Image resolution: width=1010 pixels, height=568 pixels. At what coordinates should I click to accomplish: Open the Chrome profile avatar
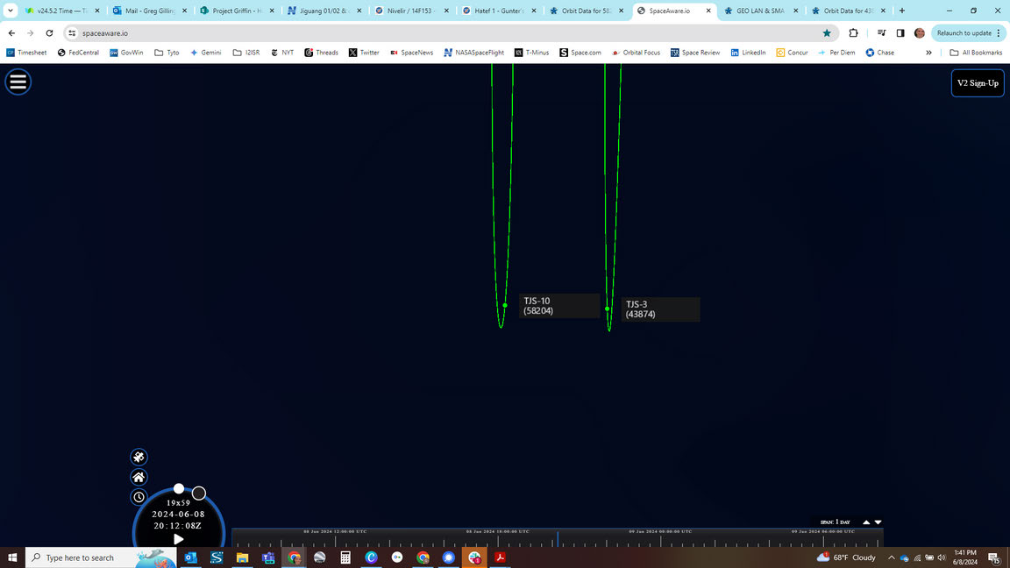919,32
